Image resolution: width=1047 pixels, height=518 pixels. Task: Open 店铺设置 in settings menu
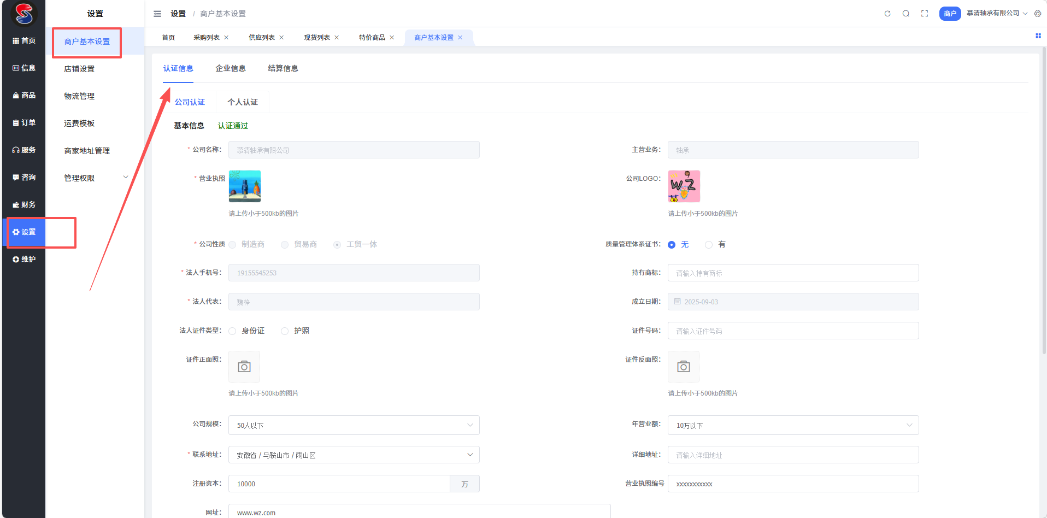[x=79, y=69]
